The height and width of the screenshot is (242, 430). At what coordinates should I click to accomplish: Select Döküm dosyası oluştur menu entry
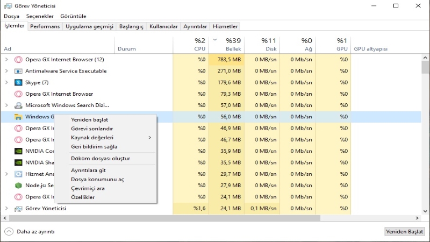pos(101,158)
